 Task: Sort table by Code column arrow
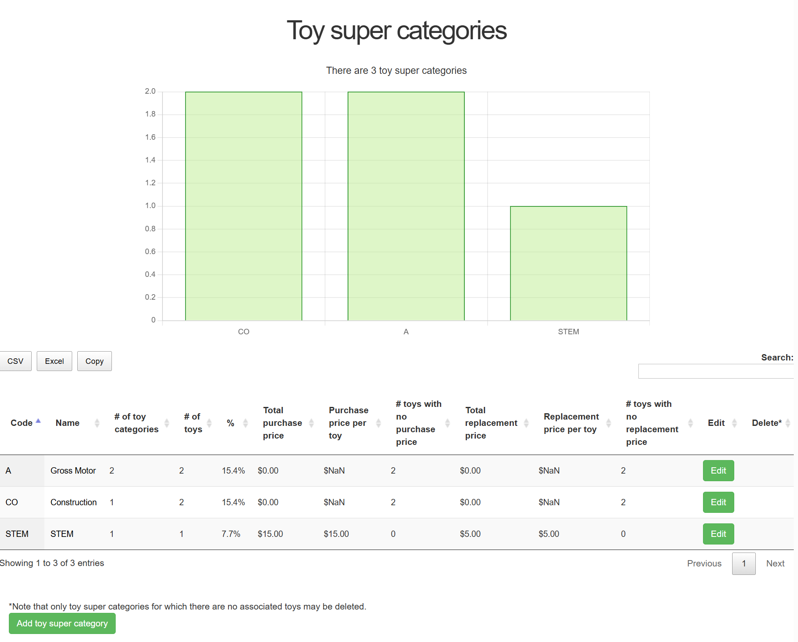(x=38, y=421)
